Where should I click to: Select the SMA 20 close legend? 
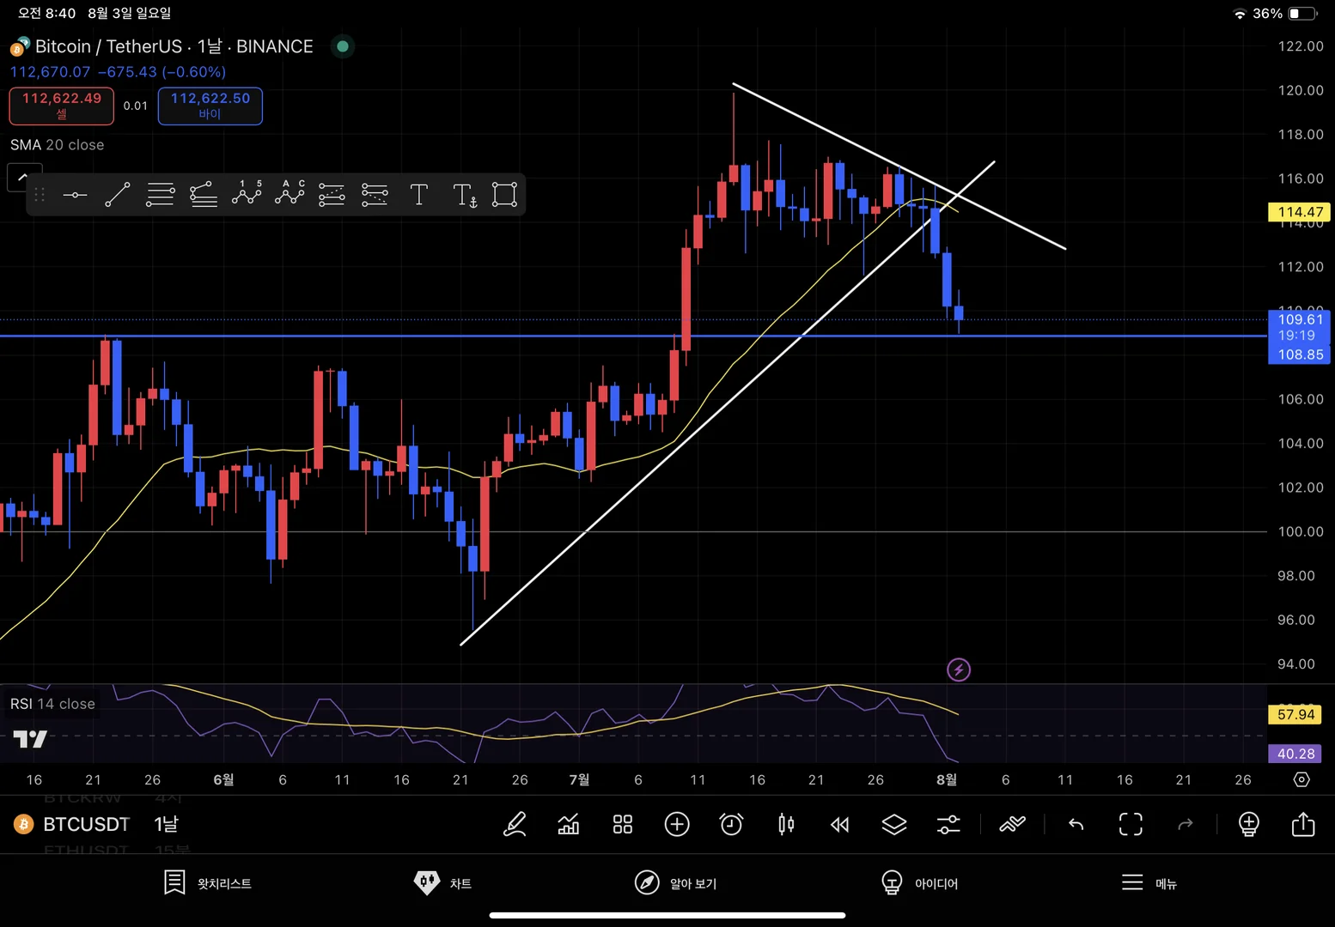(57, 145)
